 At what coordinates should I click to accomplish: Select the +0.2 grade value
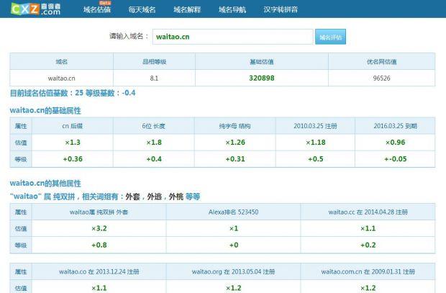[368, 245]
